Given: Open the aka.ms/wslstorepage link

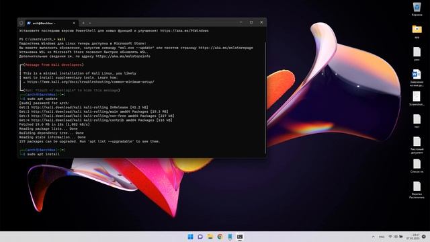Looking at the screenshot, I should coord(226,48).
